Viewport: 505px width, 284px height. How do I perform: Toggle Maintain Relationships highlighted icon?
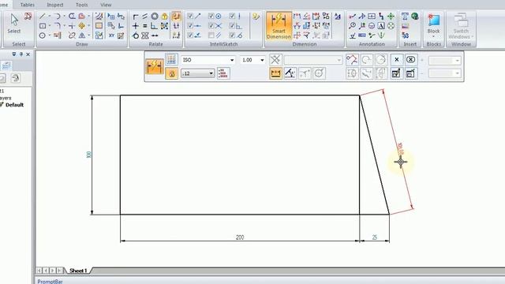pyautogui.click(x=176, y=16)
